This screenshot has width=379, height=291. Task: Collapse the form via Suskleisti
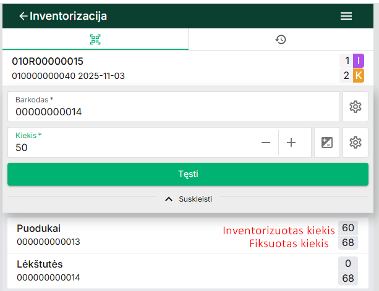click(189, 199)
